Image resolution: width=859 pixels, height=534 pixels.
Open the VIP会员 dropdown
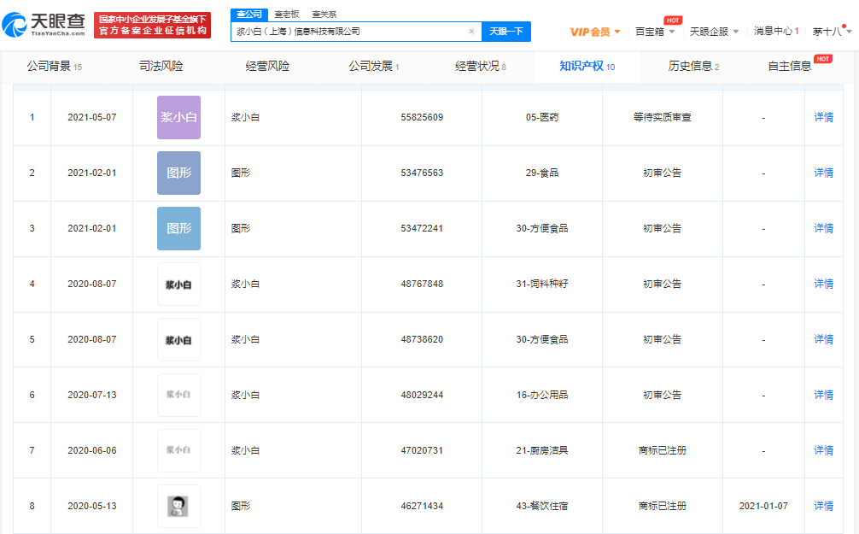[x=595, y=32]
